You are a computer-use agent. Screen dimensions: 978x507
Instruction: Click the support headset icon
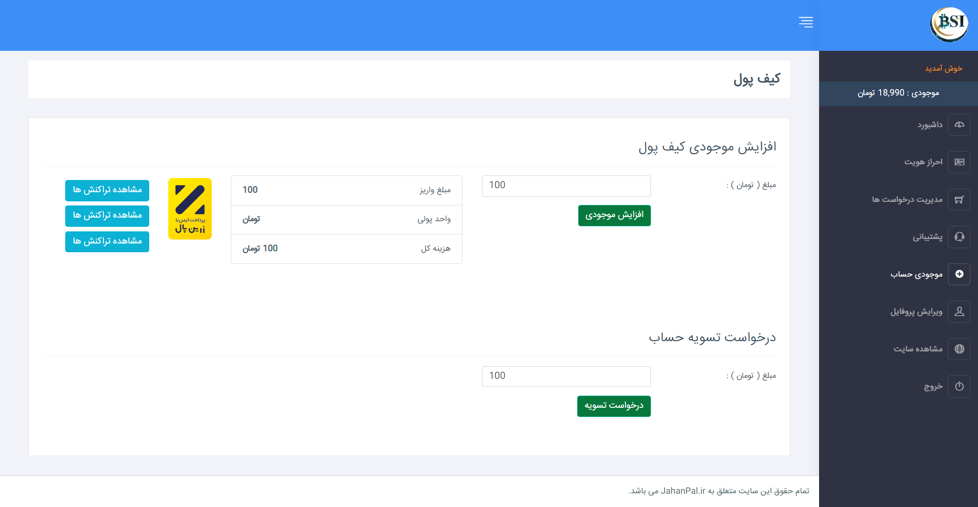959,237
